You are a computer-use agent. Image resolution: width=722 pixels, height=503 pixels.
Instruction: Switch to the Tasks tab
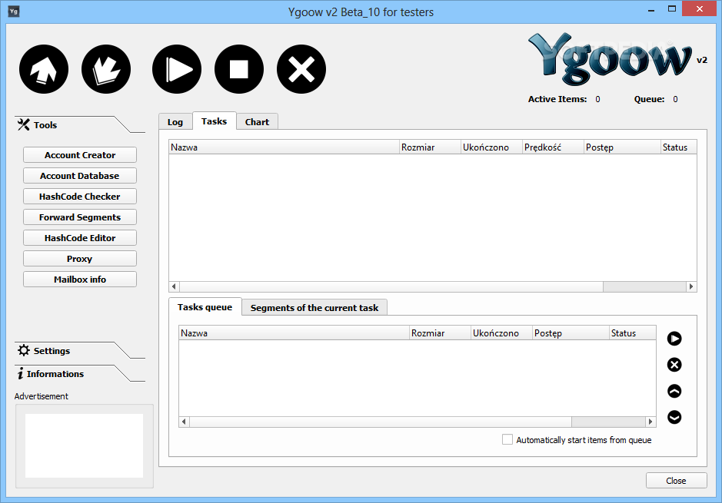coord(214,121)
